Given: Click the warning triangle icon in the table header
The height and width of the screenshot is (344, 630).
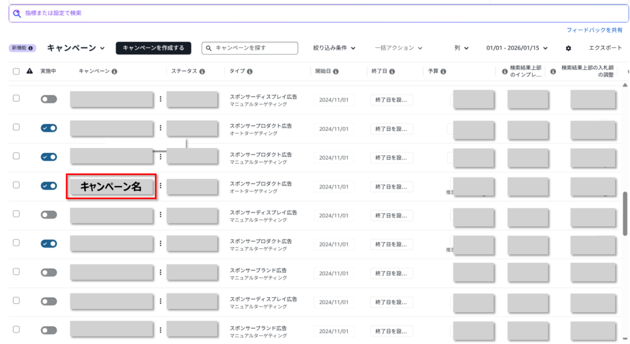Looking at the screenshot, I should point(30,71).
